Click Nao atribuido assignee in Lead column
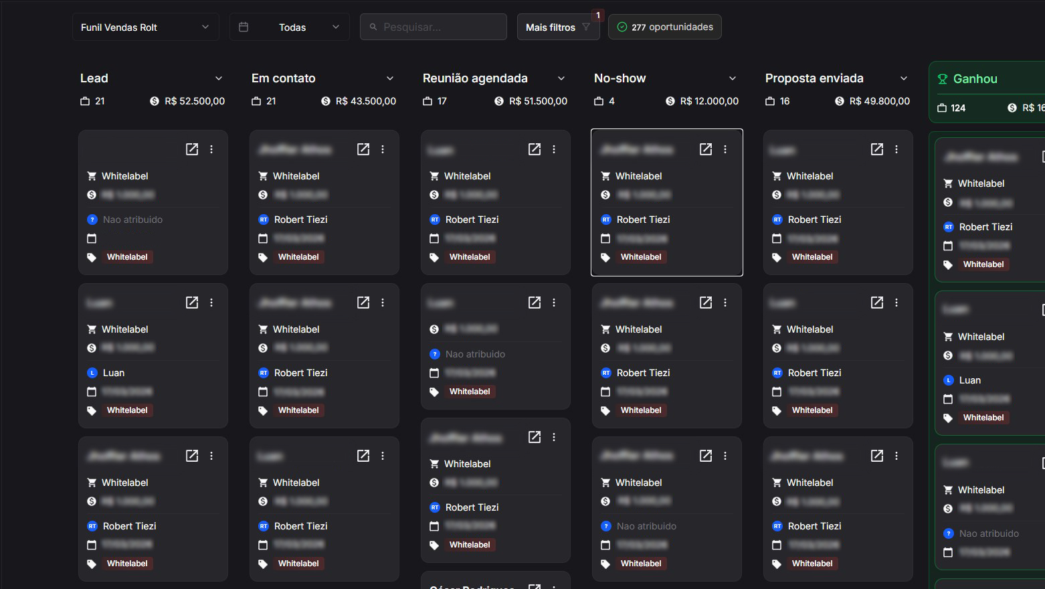Image resolution: width=1045 pixels, height=589 pixels. [132, 220]
